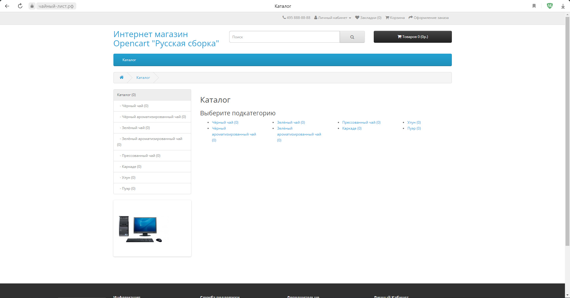This screenshot has width=570, height=298.
Task: Click the padlock site security icon
Action: [32, 6]
